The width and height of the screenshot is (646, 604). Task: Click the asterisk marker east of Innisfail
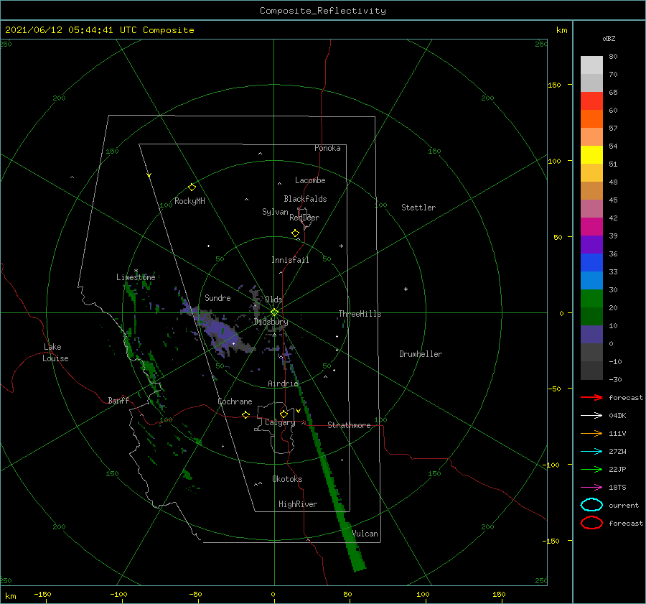click(341, 246)
